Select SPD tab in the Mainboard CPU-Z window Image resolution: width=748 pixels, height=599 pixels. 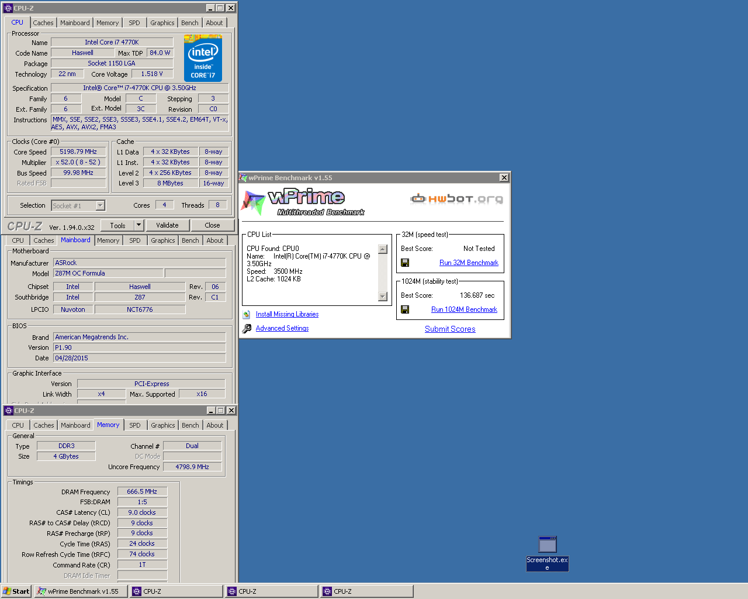click(x=135, y=240)
